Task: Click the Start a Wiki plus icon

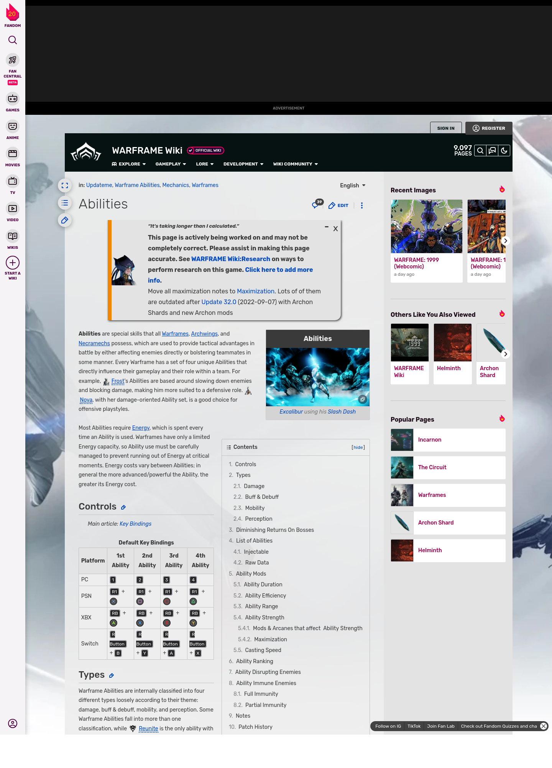Action: [13, 263]
